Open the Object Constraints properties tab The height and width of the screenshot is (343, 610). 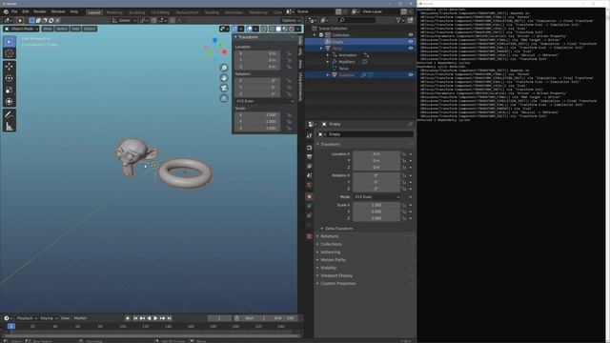tap(309, 215)
